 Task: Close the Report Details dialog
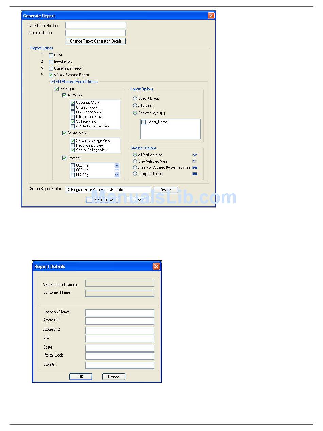[156, 266]
